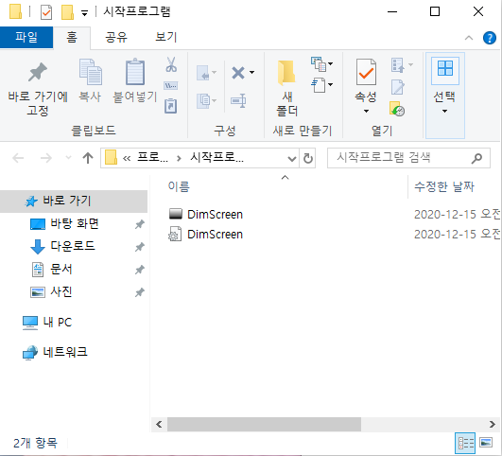Image resolution: width=502 pixels, height=456 pixels.
Task: Click quick access toolbar new folder icon
Action: click(67, 12)
